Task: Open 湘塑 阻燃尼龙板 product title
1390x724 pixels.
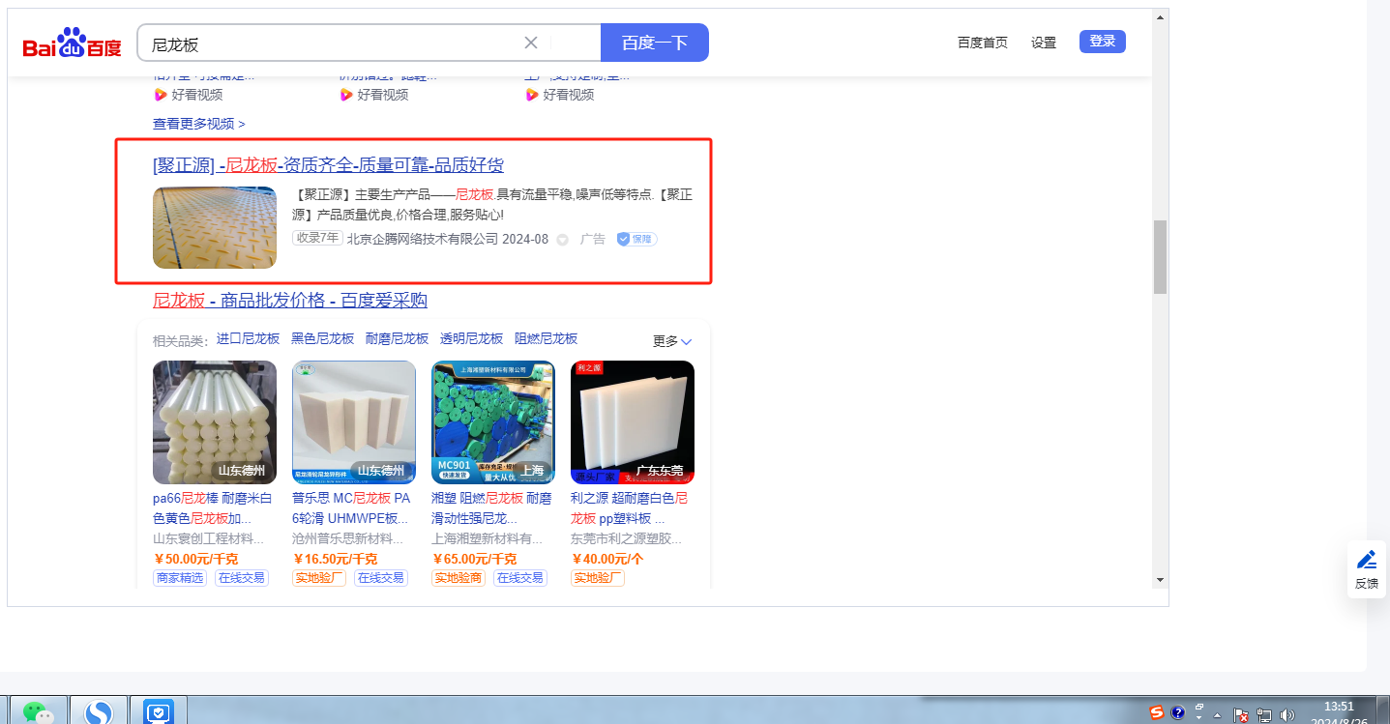Action: (491, 508)
